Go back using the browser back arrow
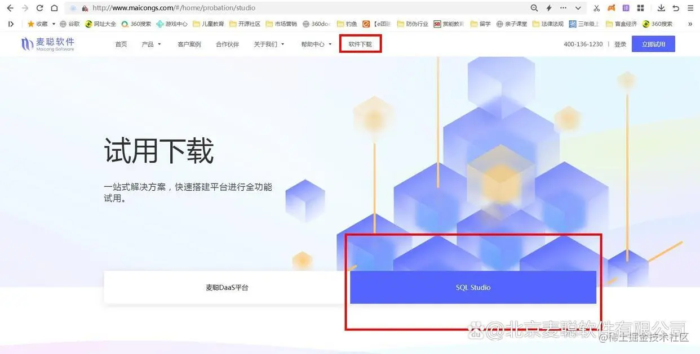700x354 pixels. pos(10,8)
